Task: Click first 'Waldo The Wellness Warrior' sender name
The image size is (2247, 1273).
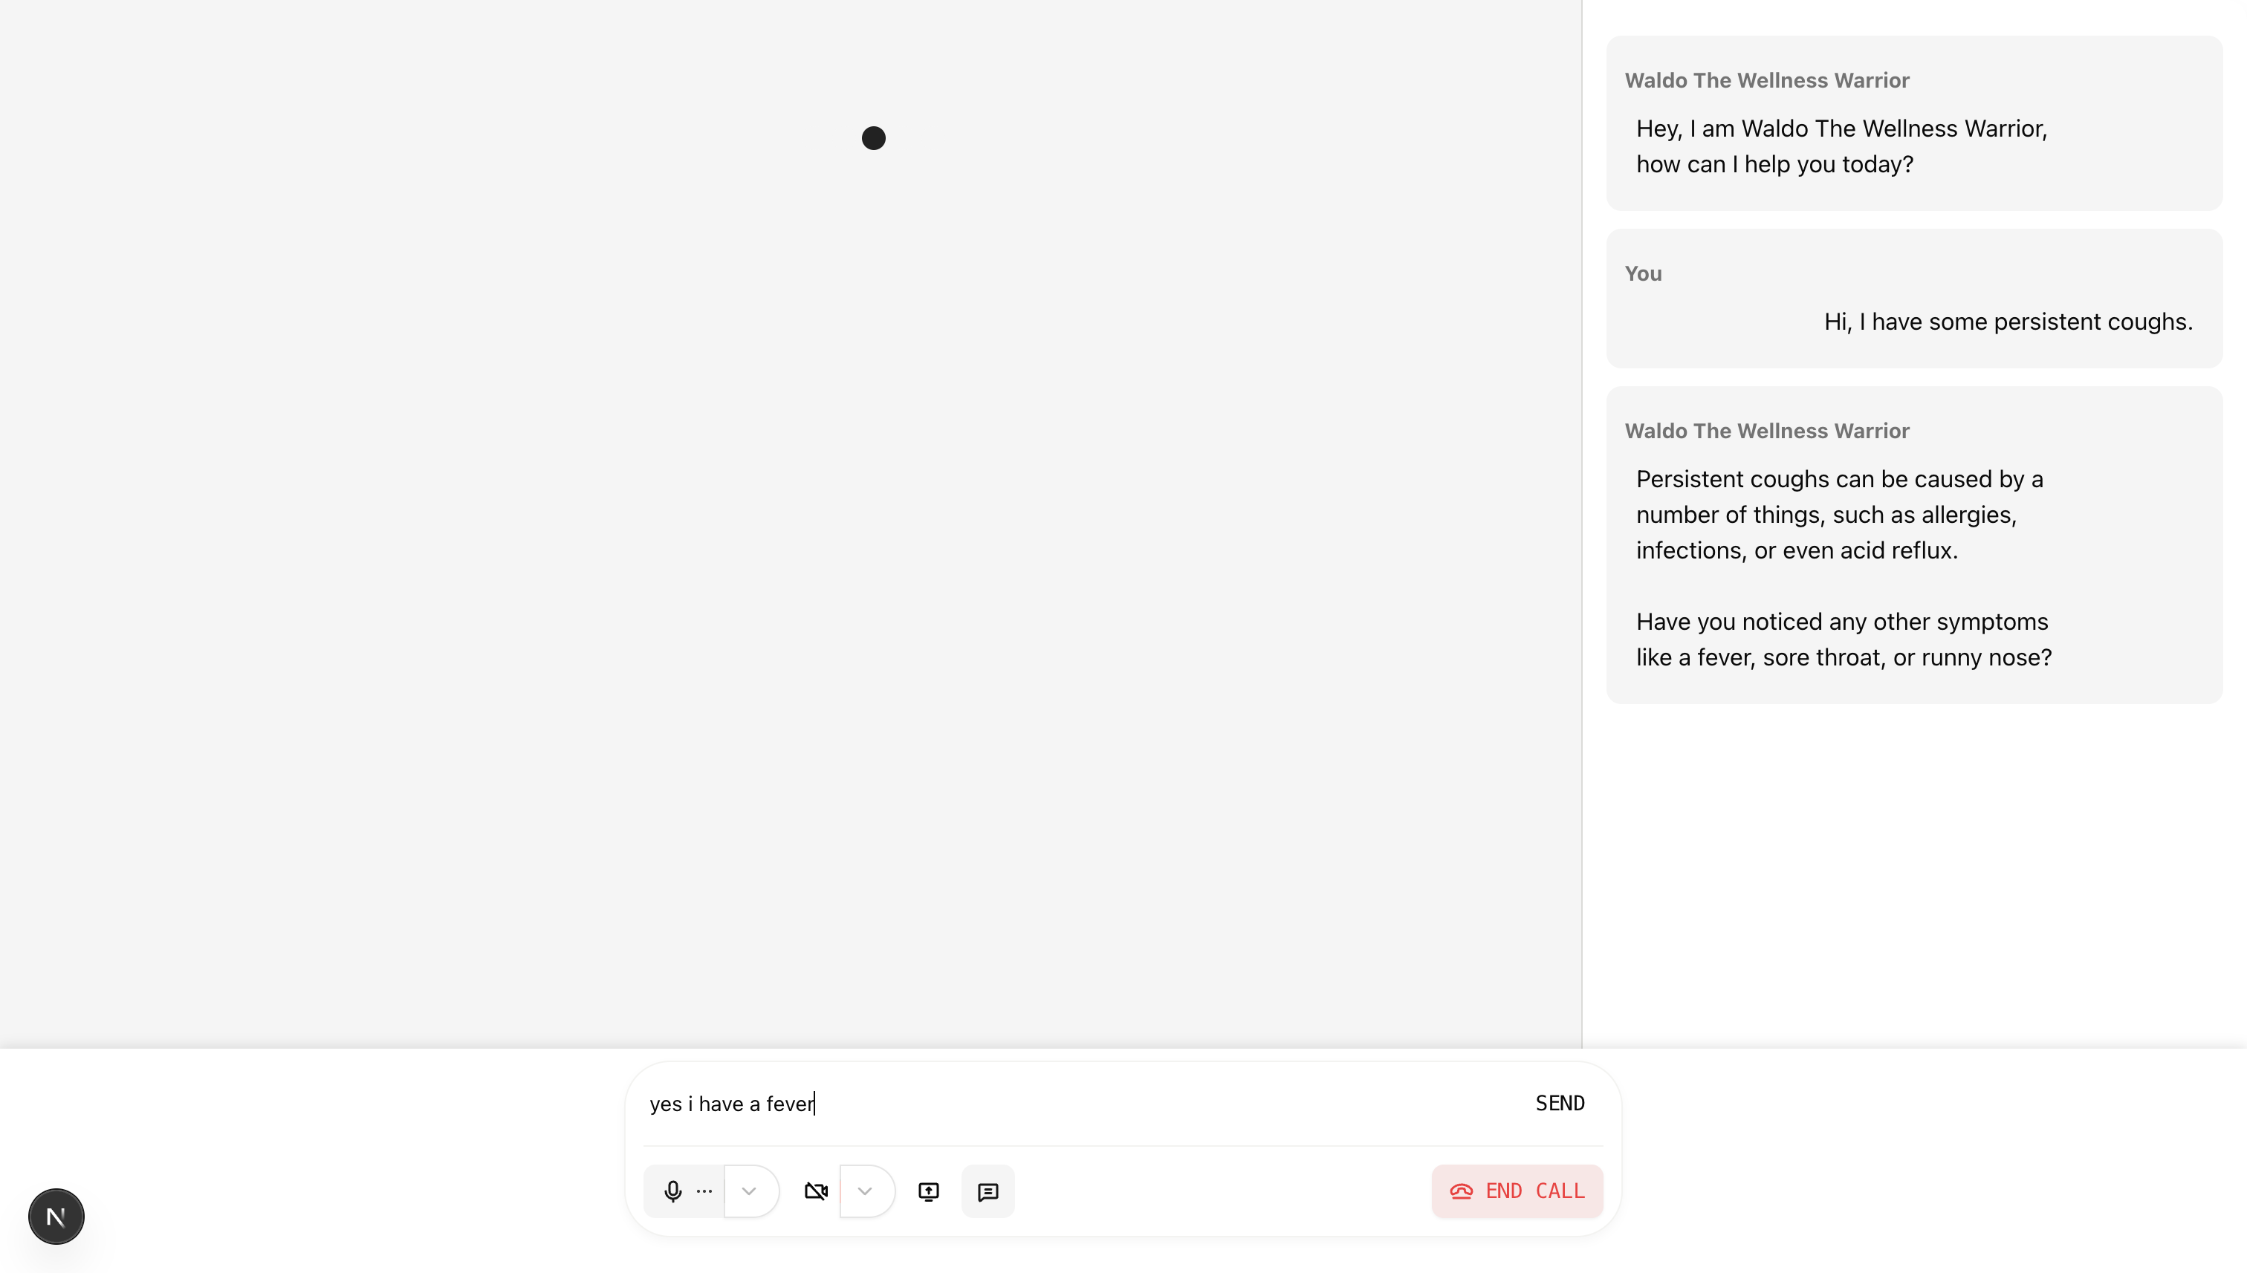Action: [1766, 80]
